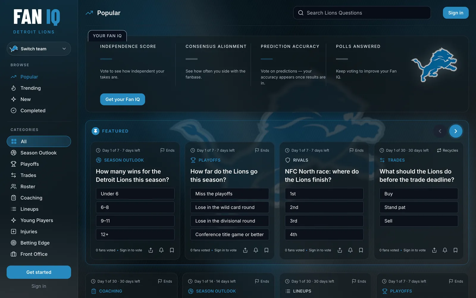
Task: Bookmark the Lions wins question card
Action: 172,250
